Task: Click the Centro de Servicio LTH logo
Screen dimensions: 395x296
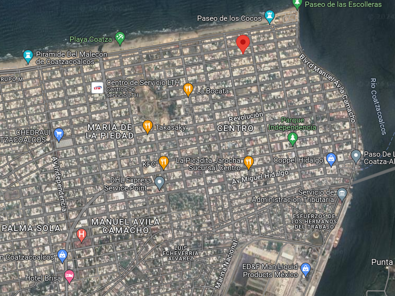Action: (x=97, y=88)
